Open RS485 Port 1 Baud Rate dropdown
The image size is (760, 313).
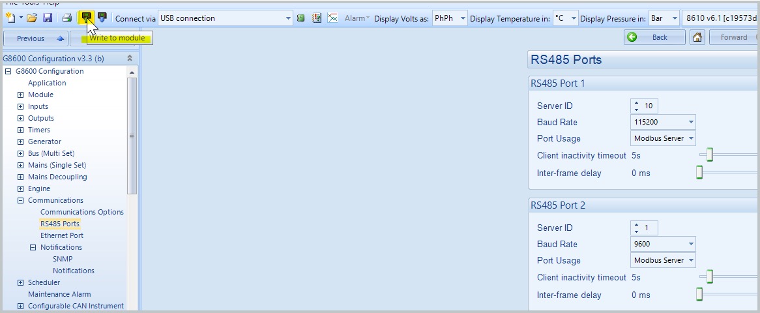[690, 122]
